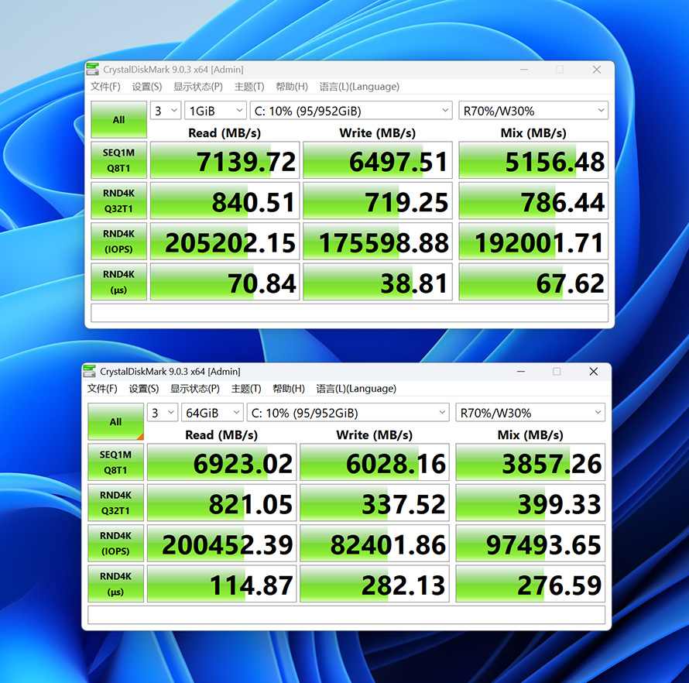Minimize the bottom CrystalDiskMark window

pyautogui.click(x=521, y=372)
